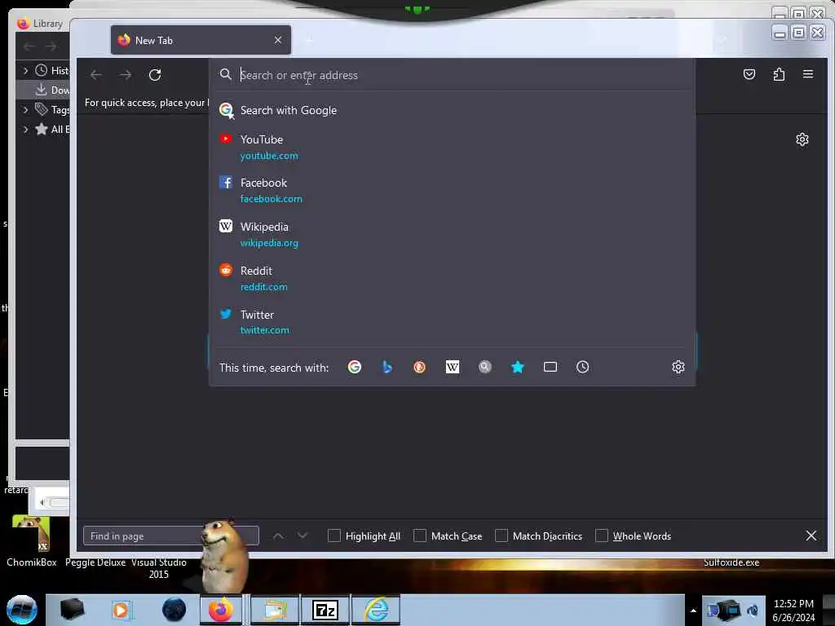Click the back arrow in Firefox toolbar
Screen dimensions: 835x626
point(96,75)
